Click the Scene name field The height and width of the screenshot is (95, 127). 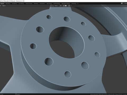point(125,3)
